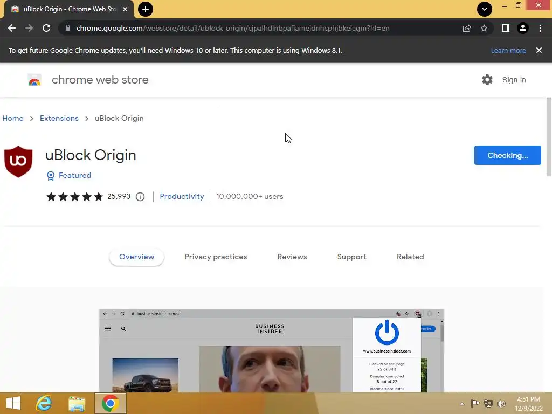Go to Home breadcrumb
552x414 pixels.
coord(13,118)
